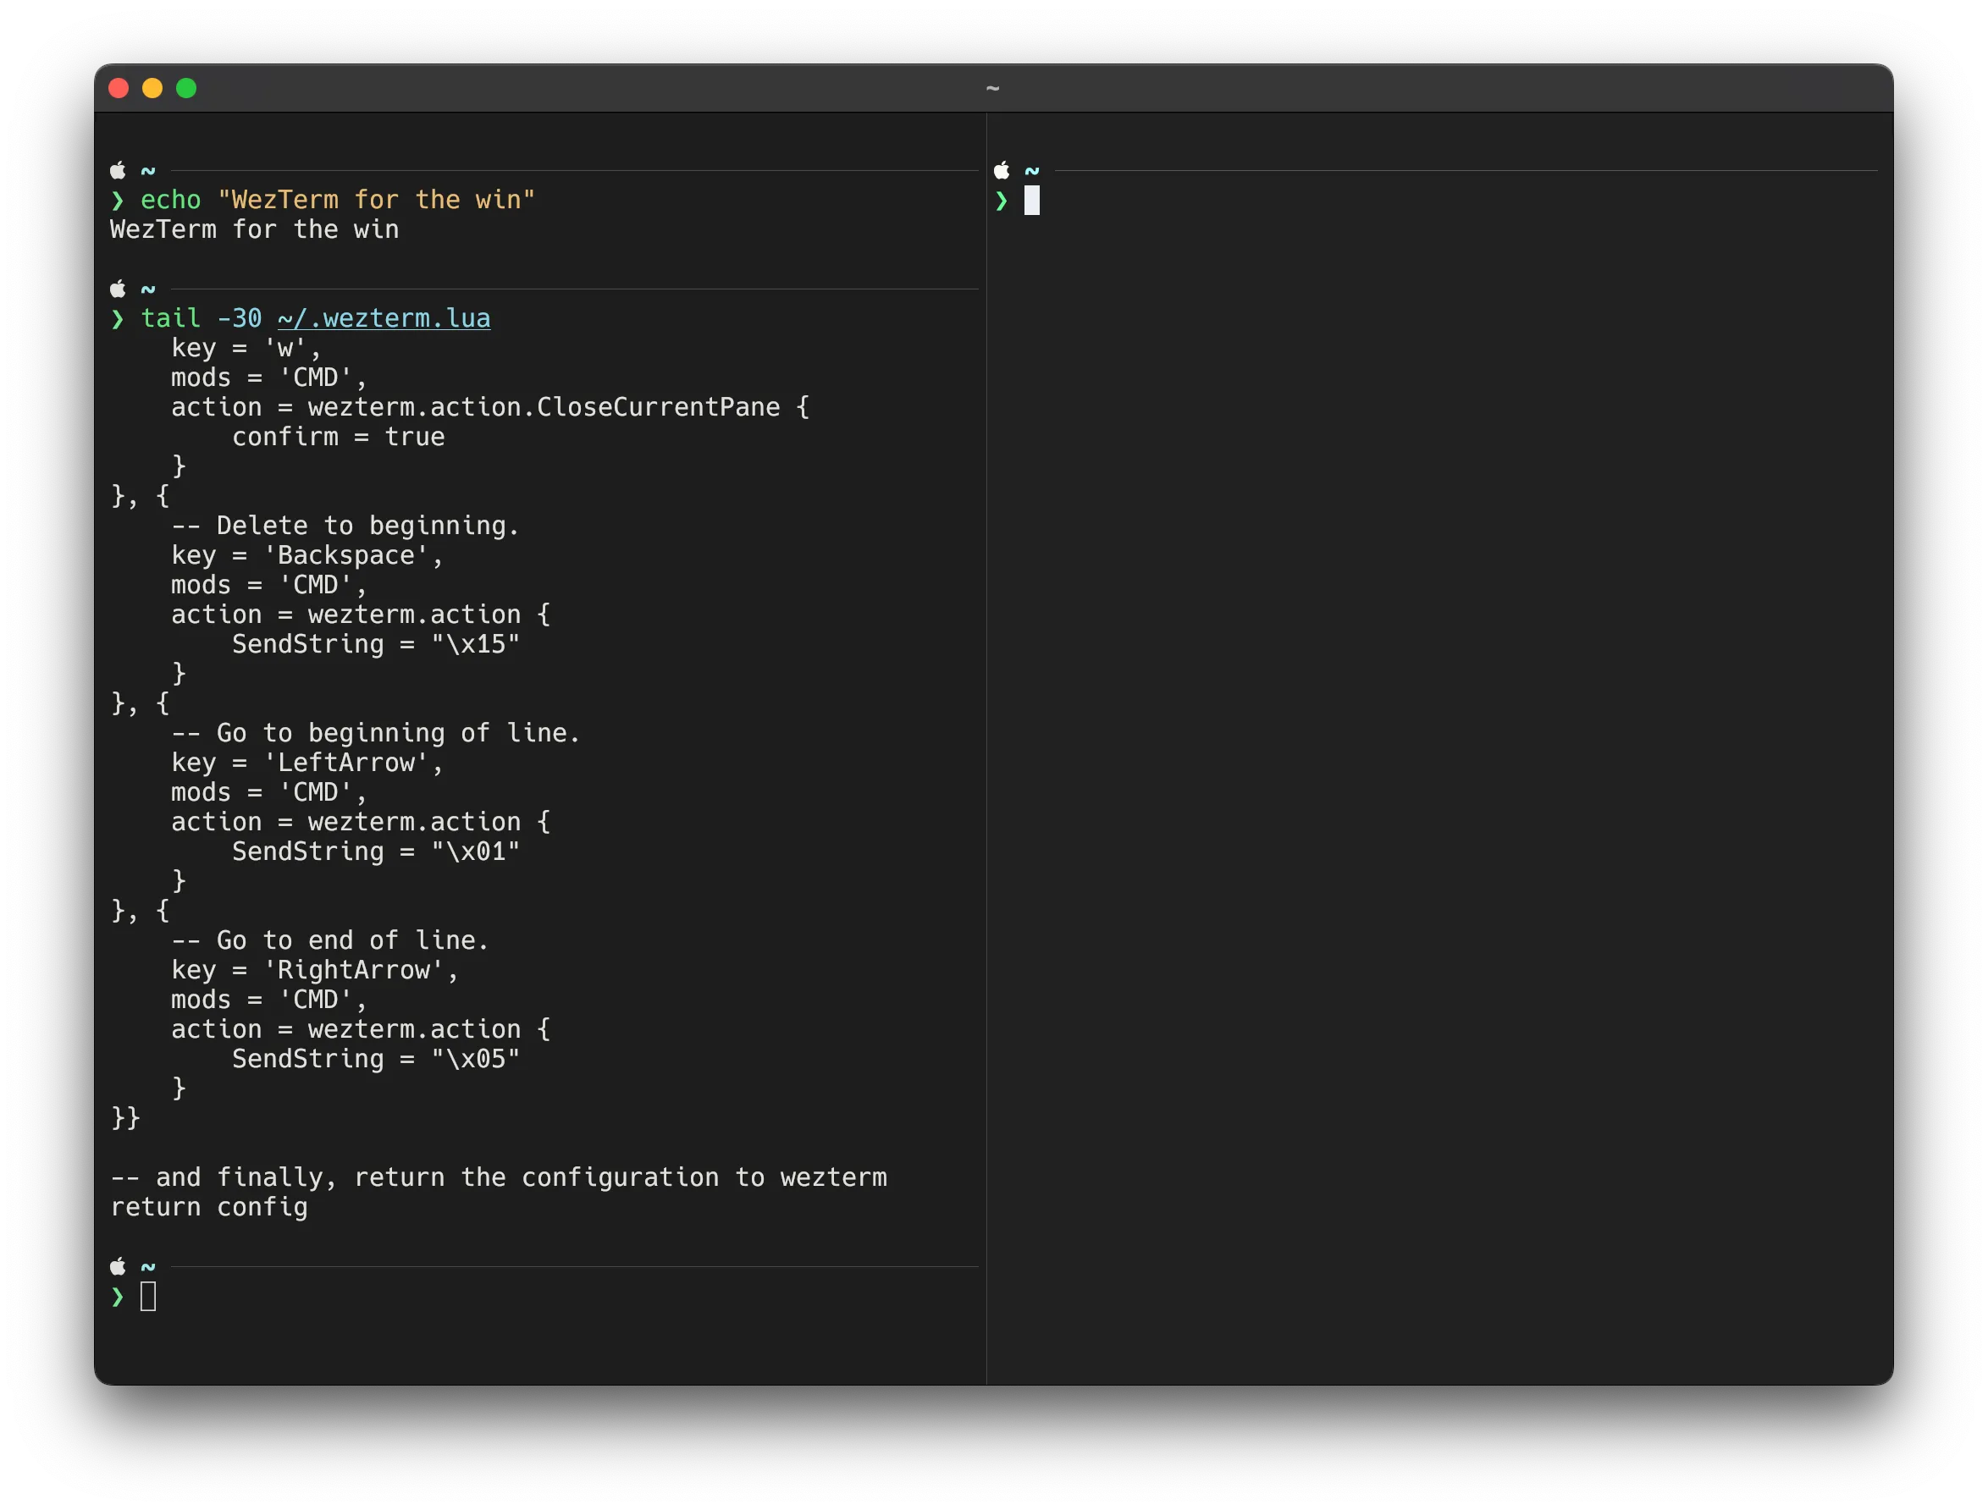The height and width of the screenshot is (1510, 1988).
Task: Select the green chevron before the tail command
Action: 117,319
